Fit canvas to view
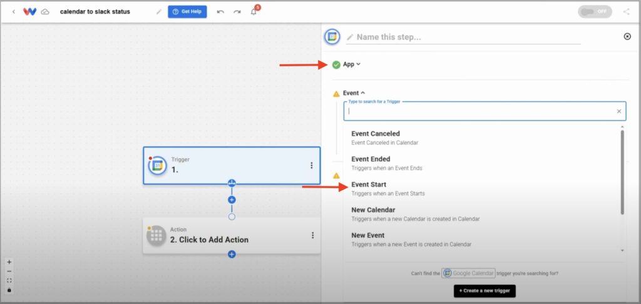Viewport: 641px width, 304px height. [9, 281]
